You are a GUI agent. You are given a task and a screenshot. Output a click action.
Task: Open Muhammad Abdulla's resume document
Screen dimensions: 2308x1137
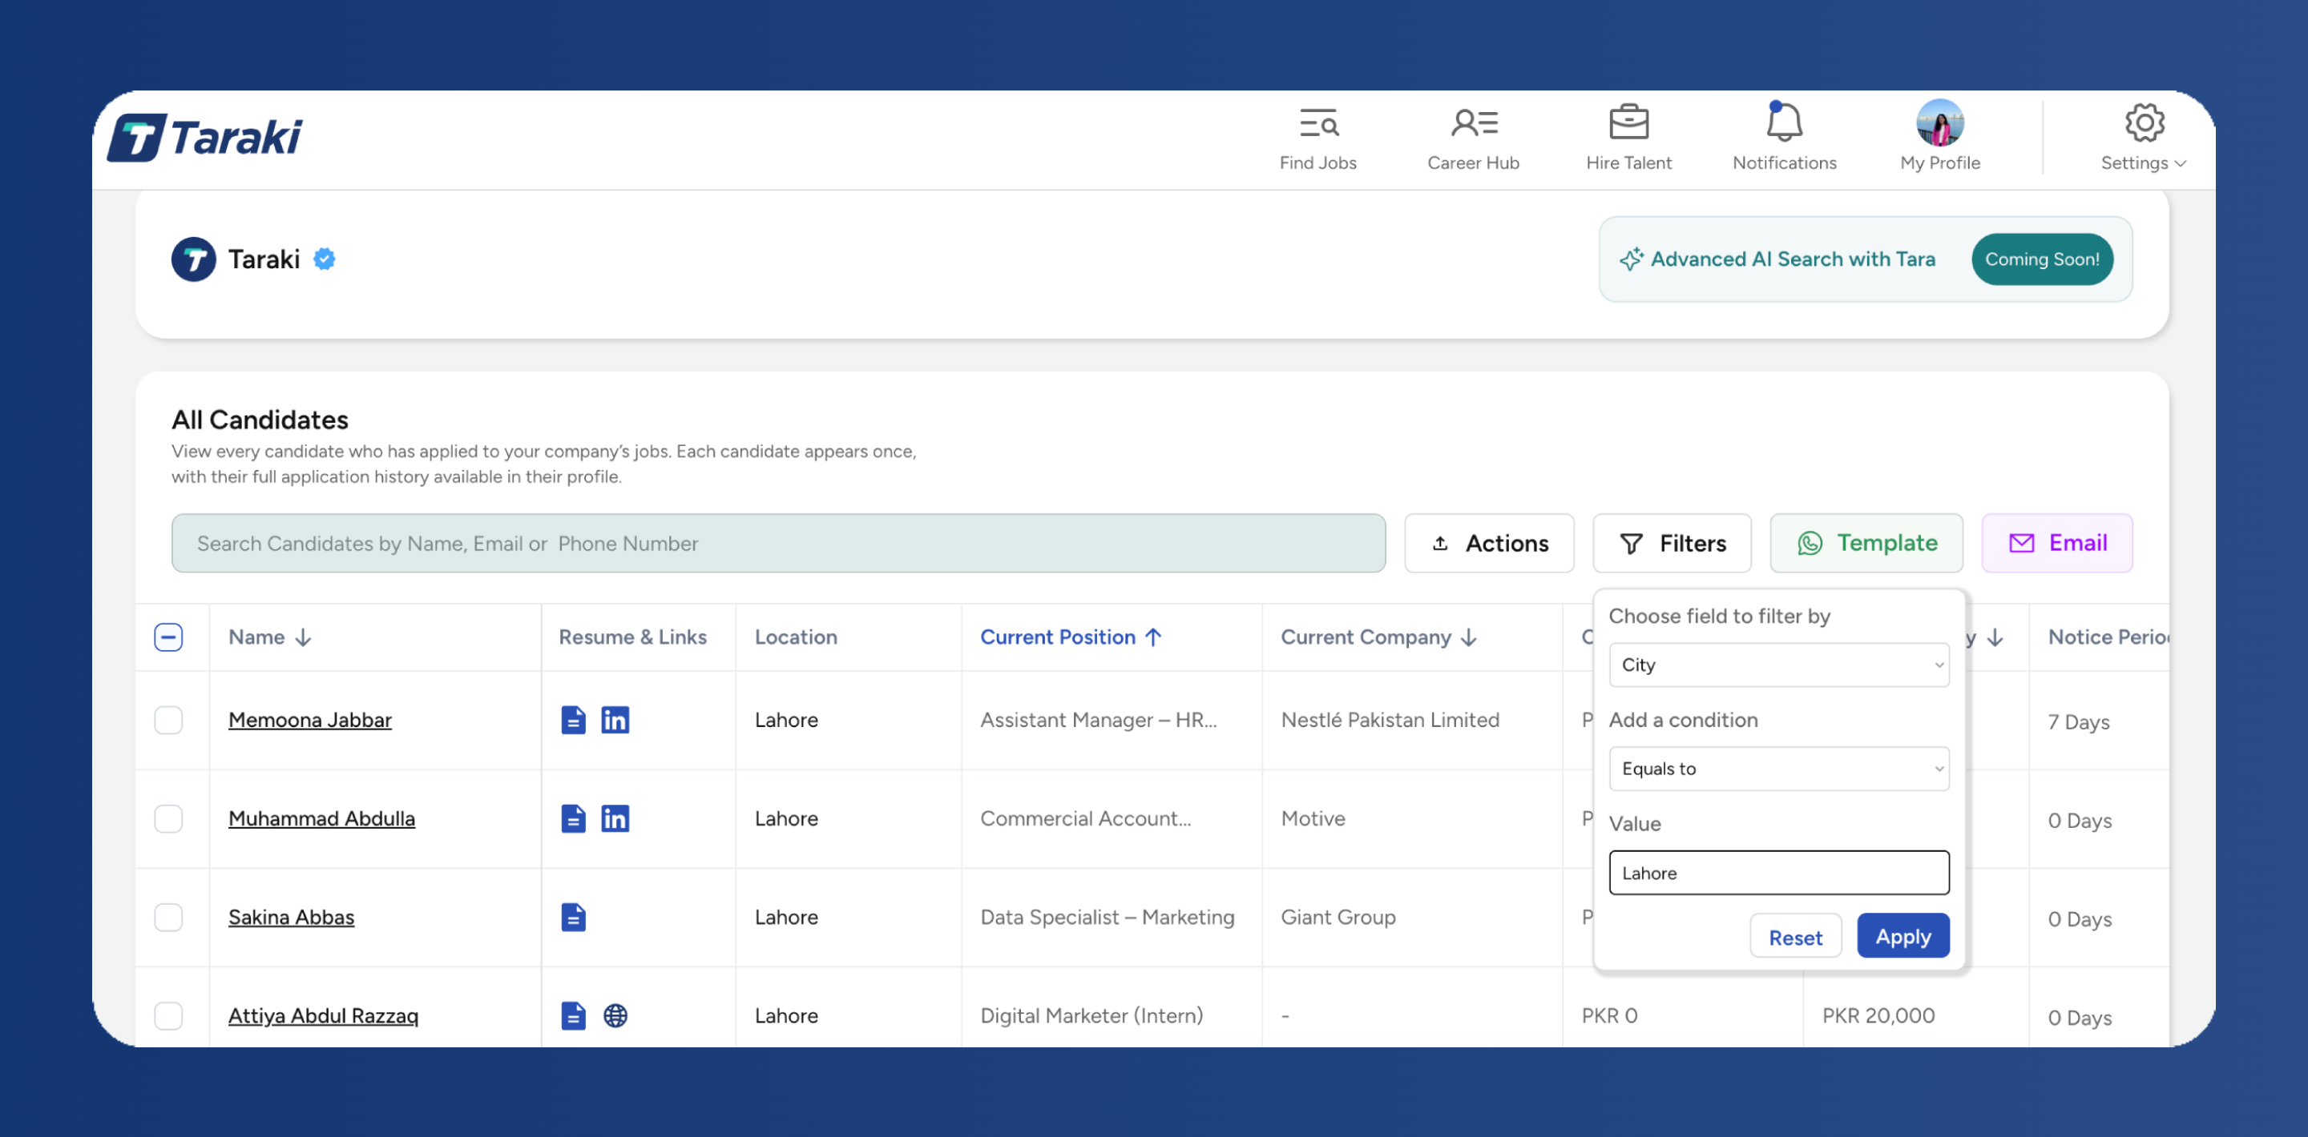pyautogui.click(x=574, y=818)
